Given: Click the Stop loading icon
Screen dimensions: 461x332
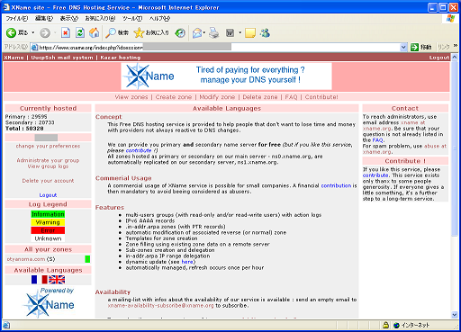Looking at the screenshot, I should 66,32.
